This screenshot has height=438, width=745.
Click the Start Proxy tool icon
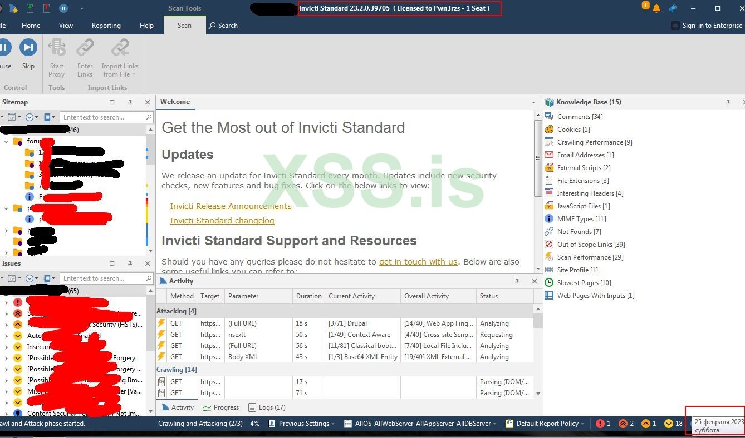point(57,48)
